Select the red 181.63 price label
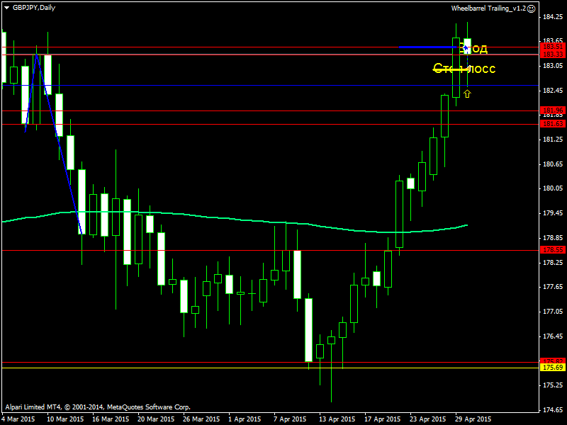The height and width of the screenshot is (425, 567). point(553,124)
